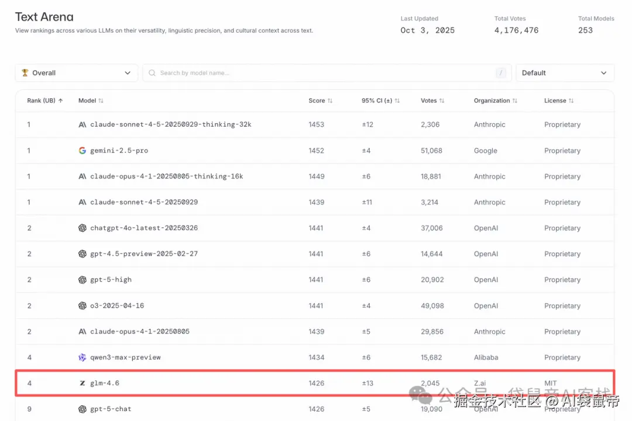This screenshot has height=421, width=632.
Task: Click the Rank (UB) ascending arrow icon
Action: 60,100
